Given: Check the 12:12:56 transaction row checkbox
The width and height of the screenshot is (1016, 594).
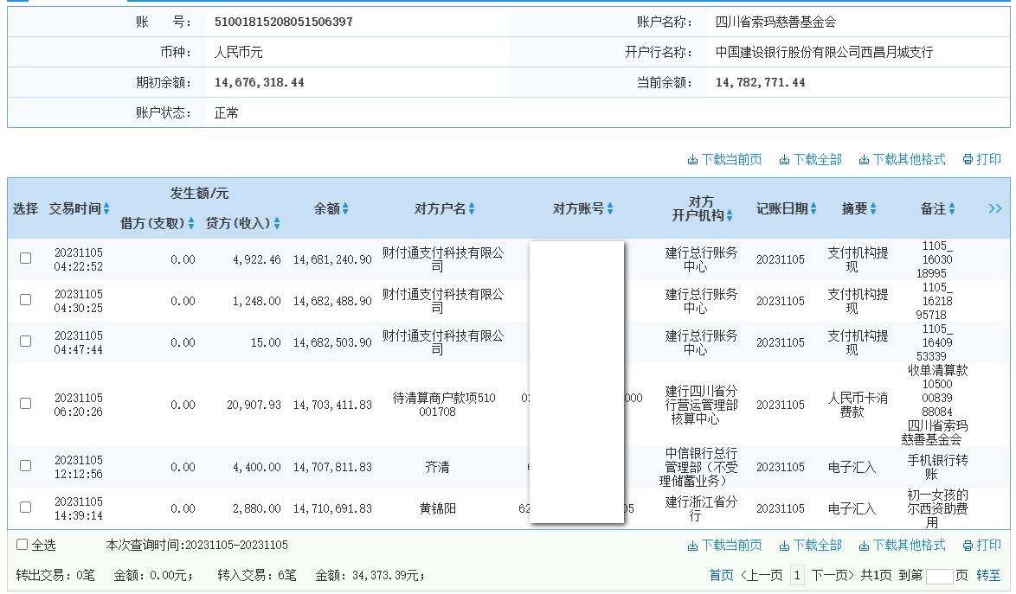Looking at the screenshot, I should (25, 466).
